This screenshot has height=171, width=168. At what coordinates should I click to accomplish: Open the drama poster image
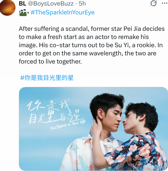[x=93, y=129]
